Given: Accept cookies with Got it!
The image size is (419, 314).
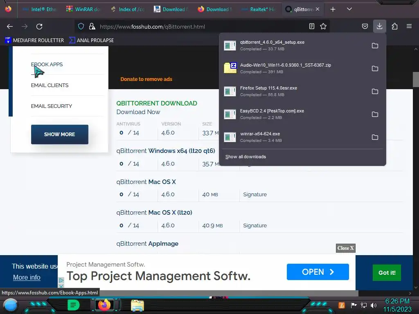Looking at the screenshot, I should pyautogui.click(x=387, y=273).
